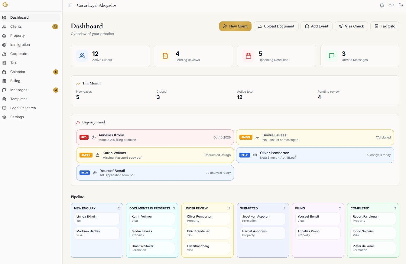The image size is (406, 264).
Task: Click warning icon beside Sindre Løvaas alert
Action: coord(258,137)
